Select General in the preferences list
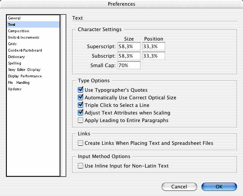This screenshot has height=196, width=243. (x=14, y=18)
